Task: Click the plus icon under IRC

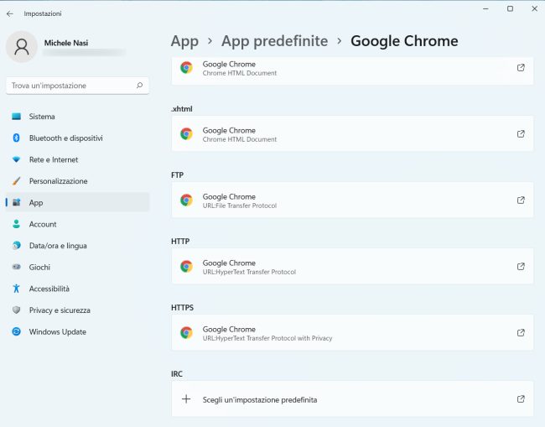Action: tap(186, 399)
